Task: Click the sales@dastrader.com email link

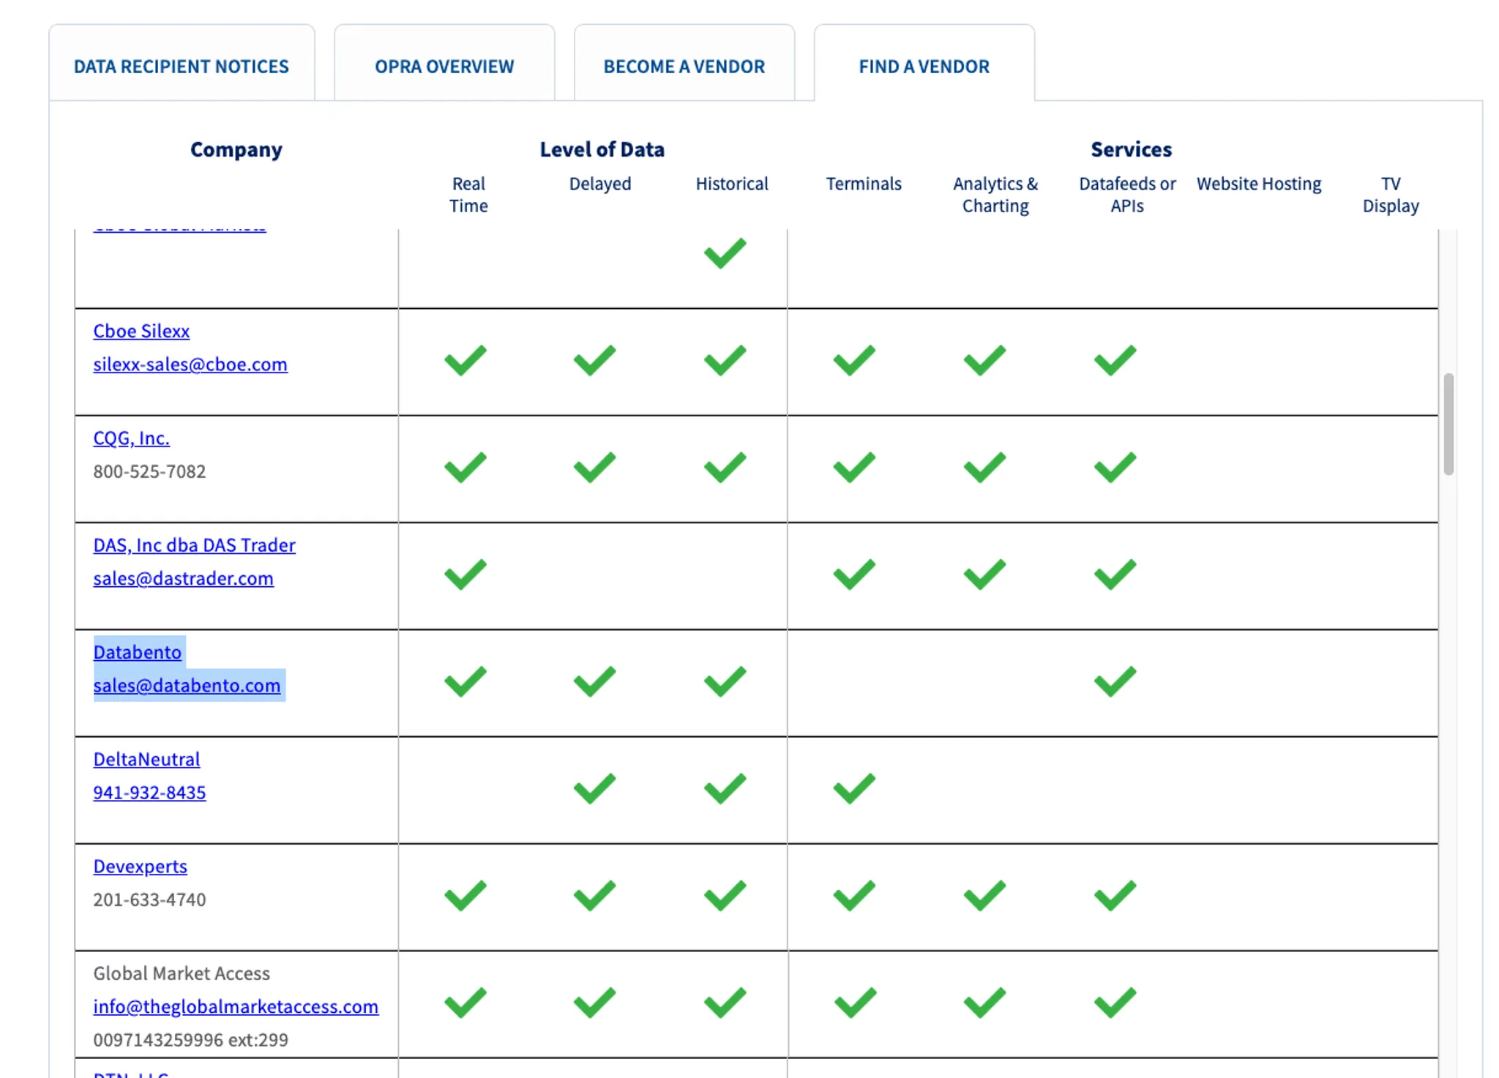Action: click(x=183, y=578)
